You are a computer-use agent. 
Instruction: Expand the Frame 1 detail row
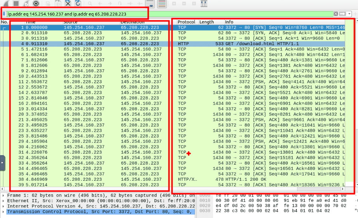coord(4,196)
